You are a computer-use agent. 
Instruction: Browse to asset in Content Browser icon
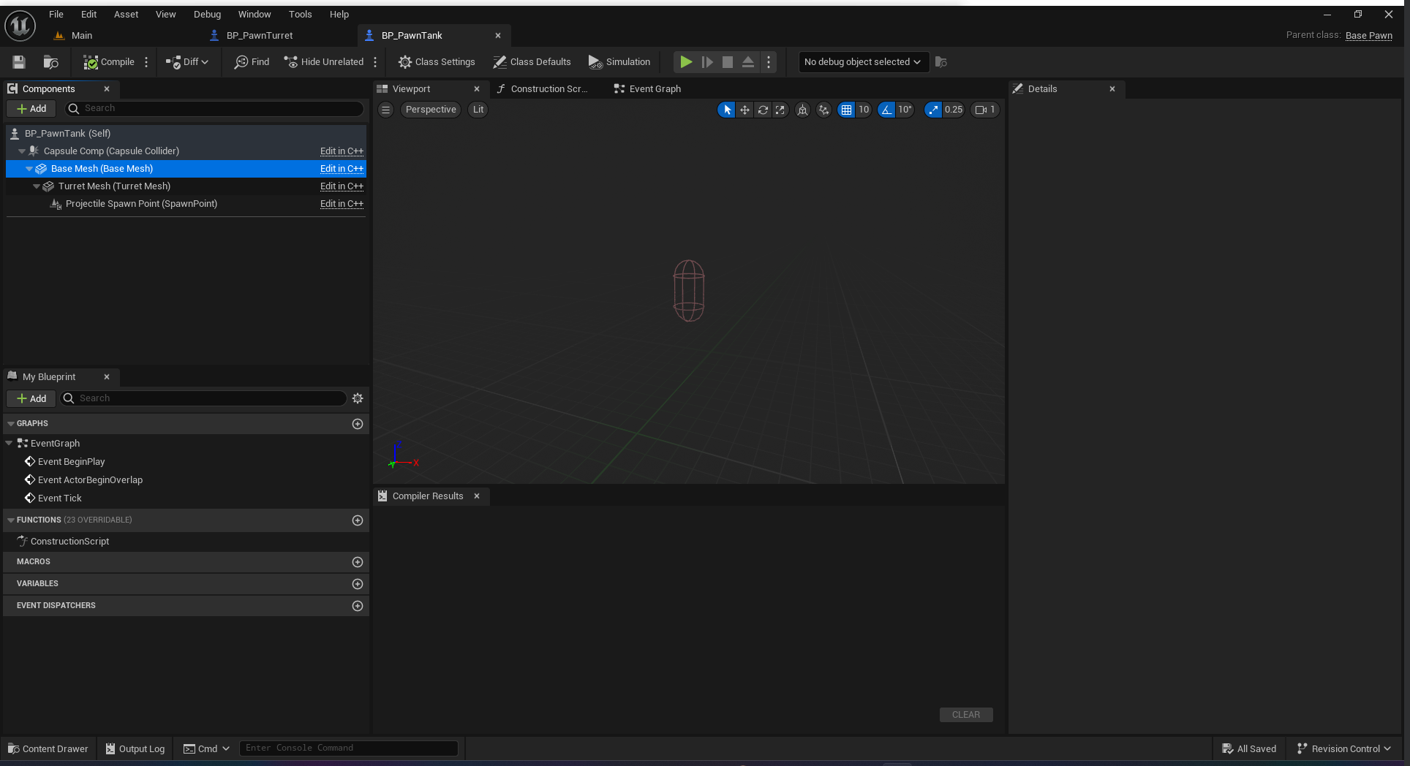pyautogui.click(x=50, y=62)
